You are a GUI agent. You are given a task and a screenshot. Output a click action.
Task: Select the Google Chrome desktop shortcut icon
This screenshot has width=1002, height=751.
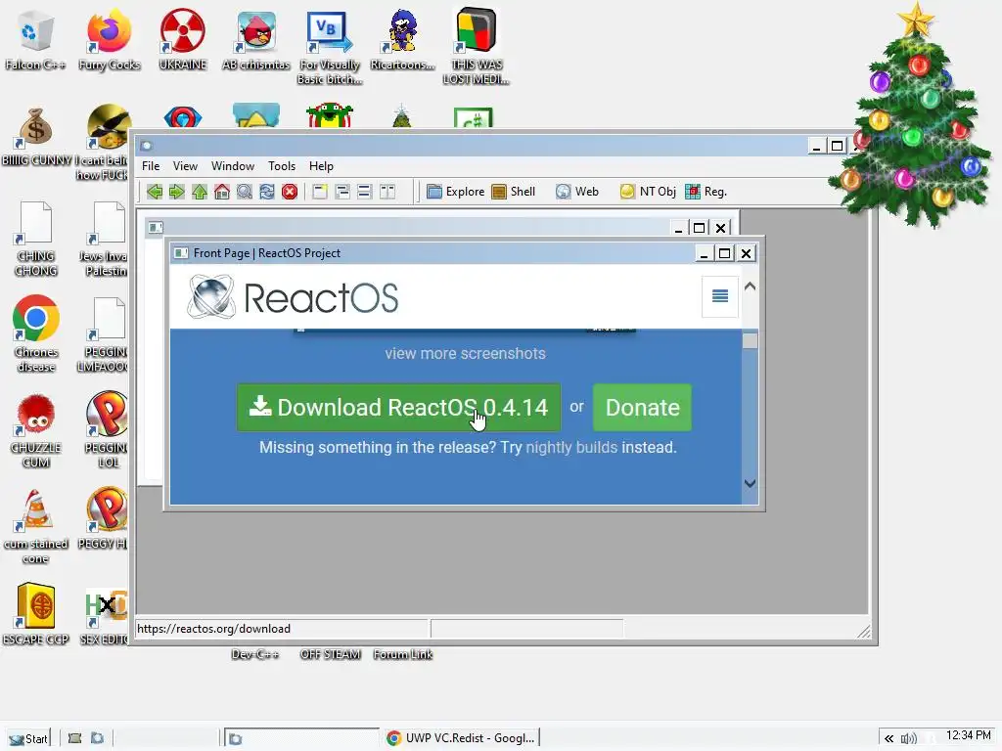36,333
